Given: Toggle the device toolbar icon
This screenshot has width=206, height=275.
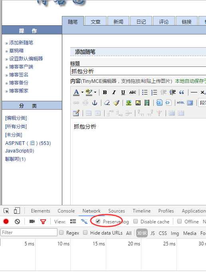Looking at the screenshot, I should (x=17, y=211).
